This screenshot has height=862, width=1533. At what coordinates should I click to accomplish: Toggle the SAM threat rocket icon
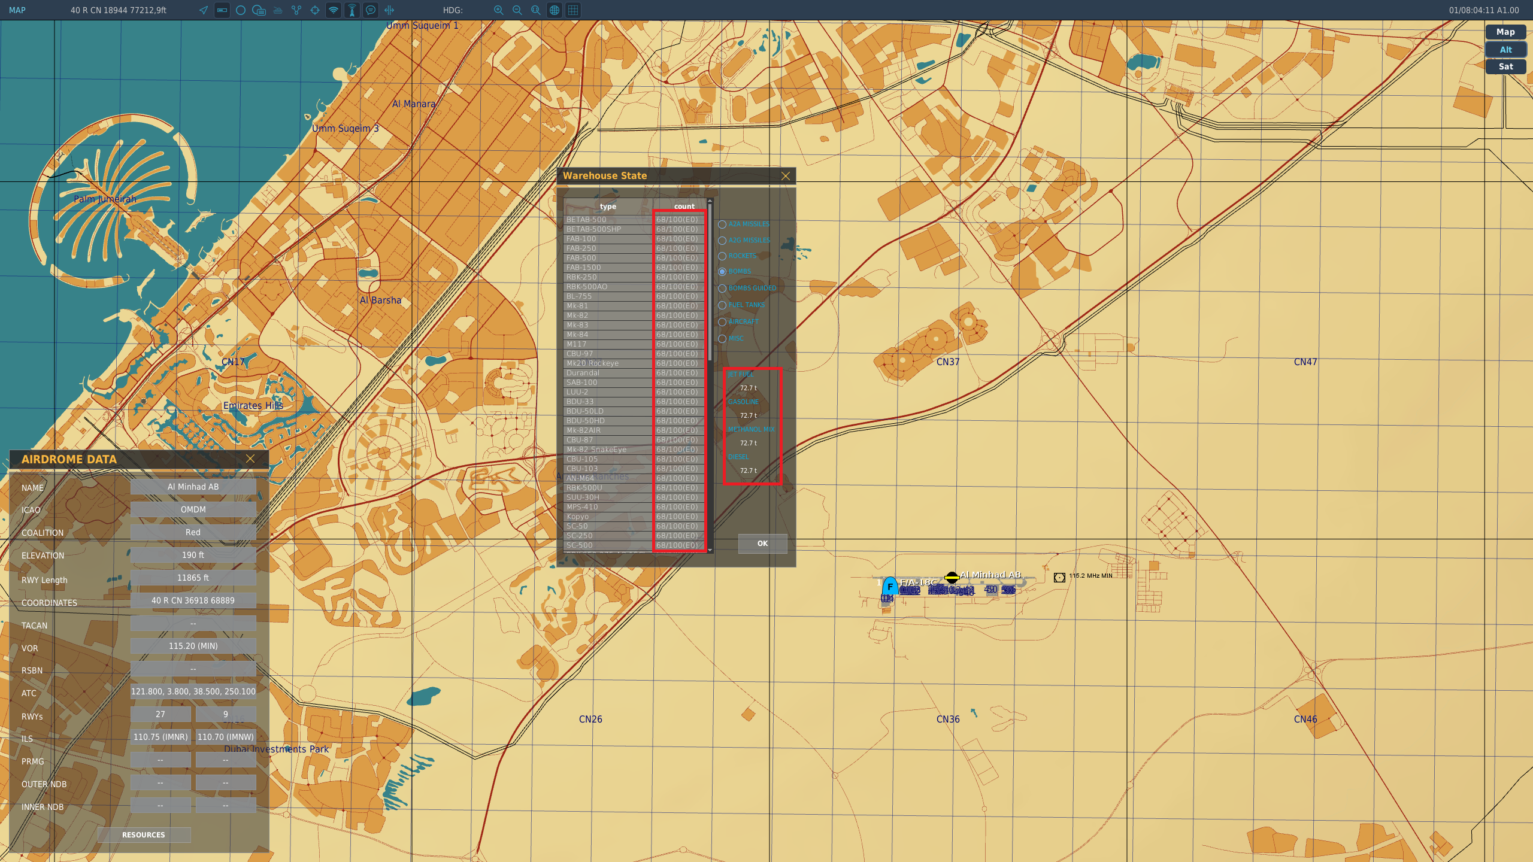[352, 10]
